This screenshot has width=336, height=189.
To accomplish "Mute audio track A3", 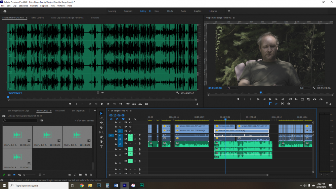I will coord(130,144).
